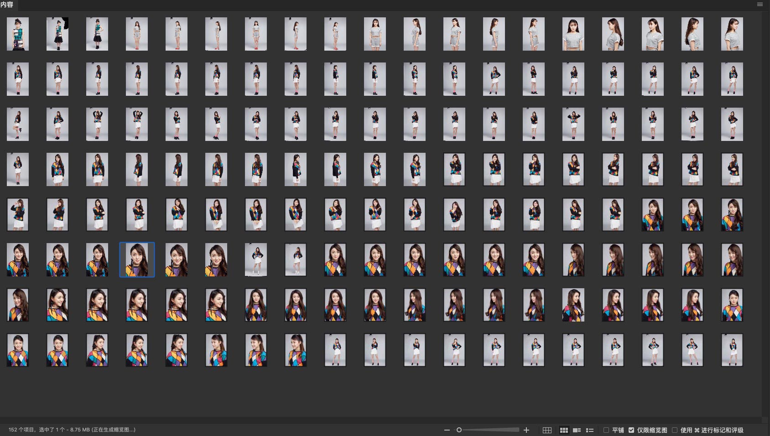This screenshot has width=770, height=436.
Task: Uncheck the 仅限缩览图 checkbox
Action: (x=631, y=430)
